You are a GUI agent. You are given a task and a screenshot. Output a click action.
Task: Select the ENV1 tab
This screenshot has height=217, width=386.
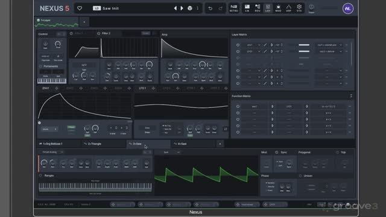click(x=46, y=89)
